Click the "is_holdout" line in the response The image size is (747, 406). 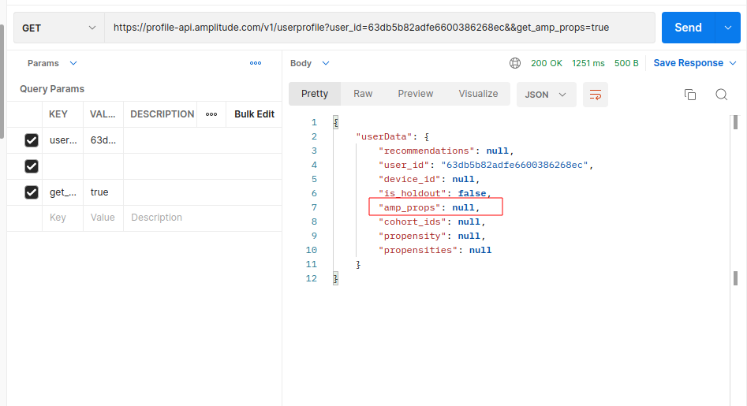pyautogui.click(x=435, y=193)
